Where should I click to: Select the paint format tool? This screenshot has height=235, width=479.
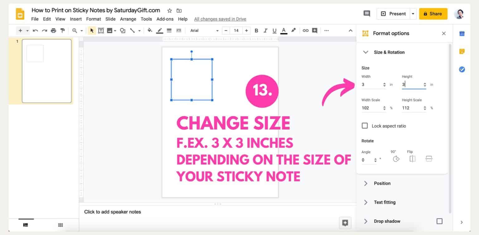point(63,30)
